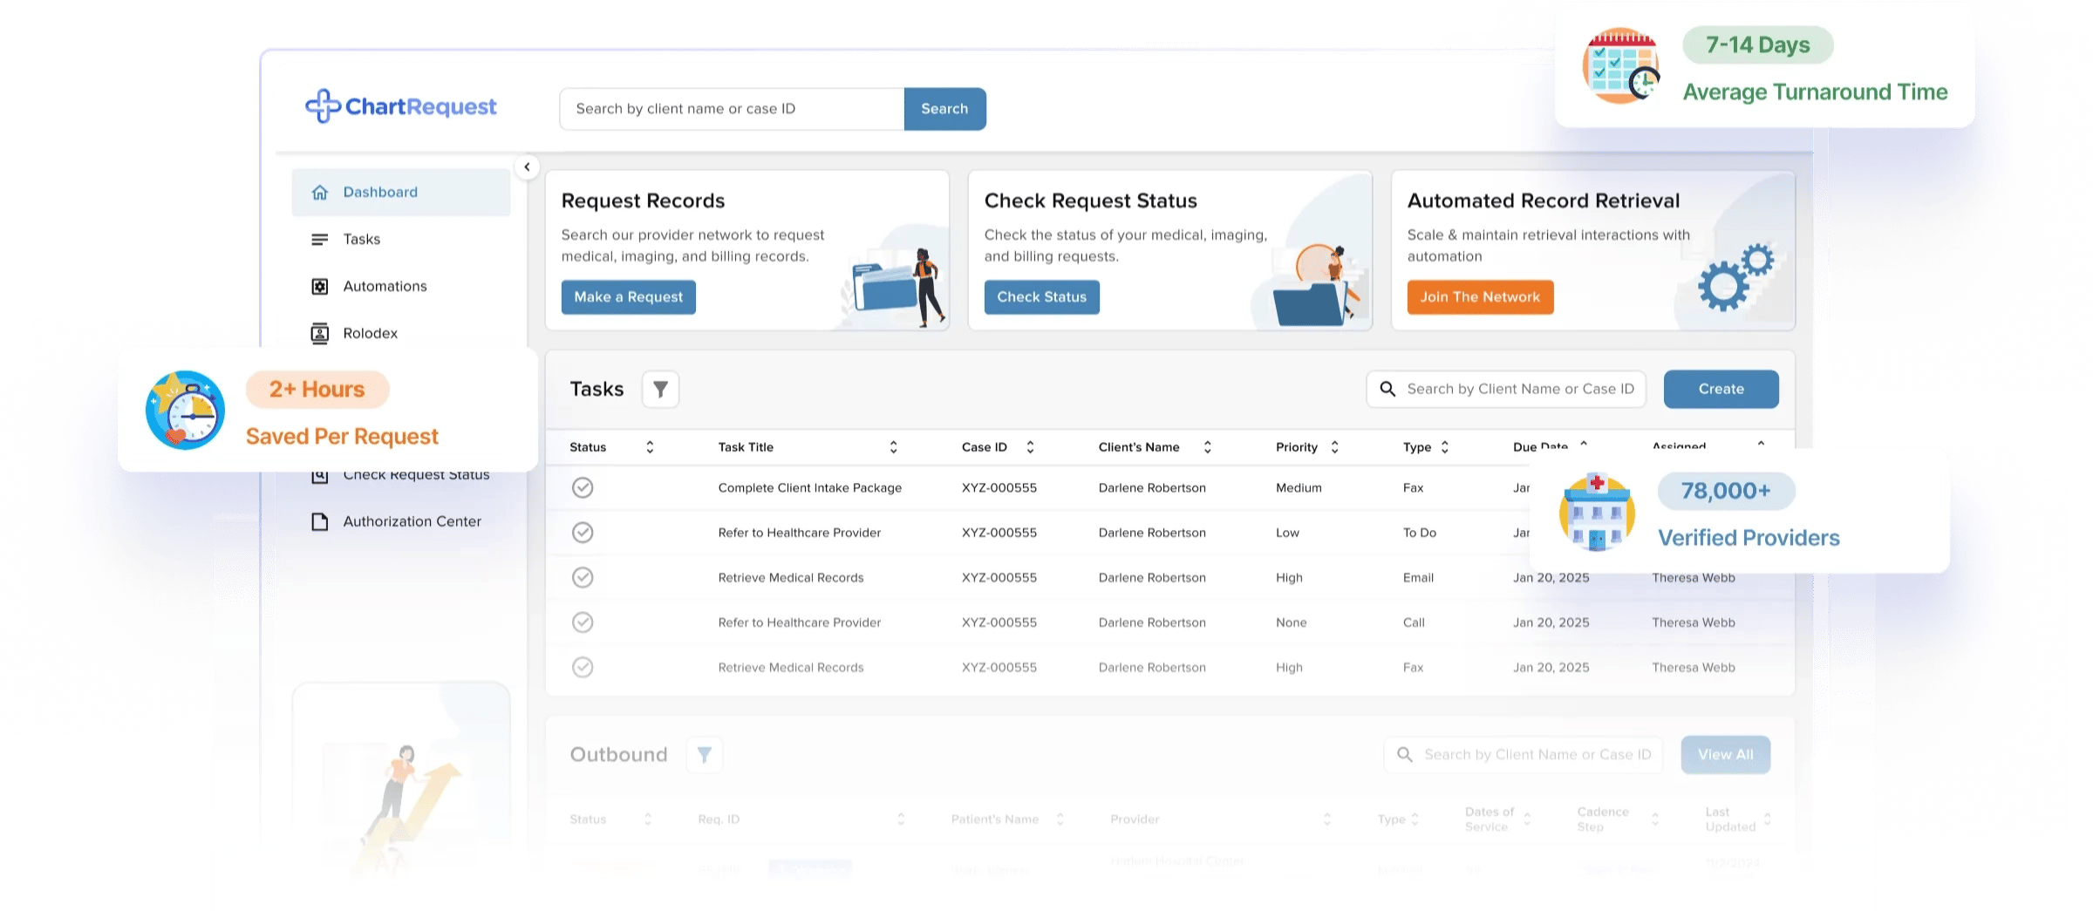This screenshot has height=911, width=2093.
Task: Click the Outbound filter funnel icon
Action: (704, 754)
